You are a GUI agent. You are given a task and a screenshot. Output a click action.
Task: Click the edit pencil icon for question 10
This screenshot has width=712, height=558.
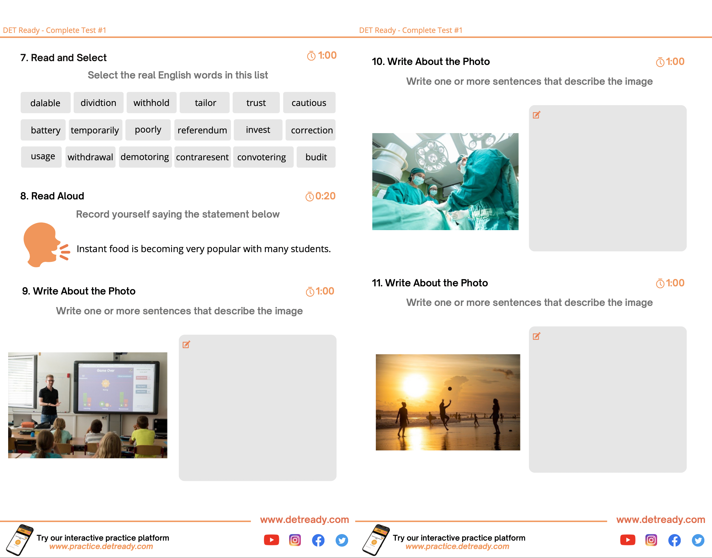[x=536, y=115]
